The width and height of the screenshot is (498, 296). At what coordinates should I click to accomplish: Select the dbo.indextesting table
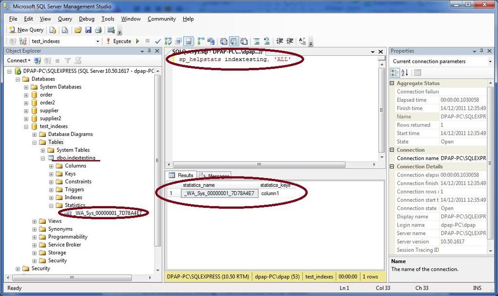pyautogui.click(x=76, y=158)
